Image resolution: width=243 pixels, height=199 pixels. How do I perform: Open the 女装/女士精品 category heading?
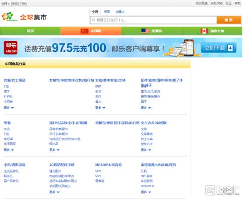[x=15, y=80]
